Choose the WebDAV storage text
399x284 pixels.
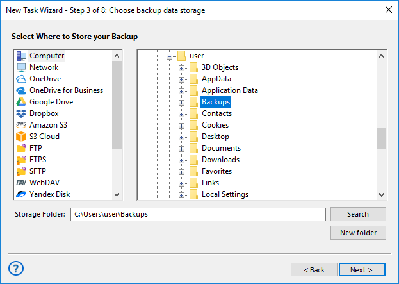pyautogui.click(x=45, y=183)
